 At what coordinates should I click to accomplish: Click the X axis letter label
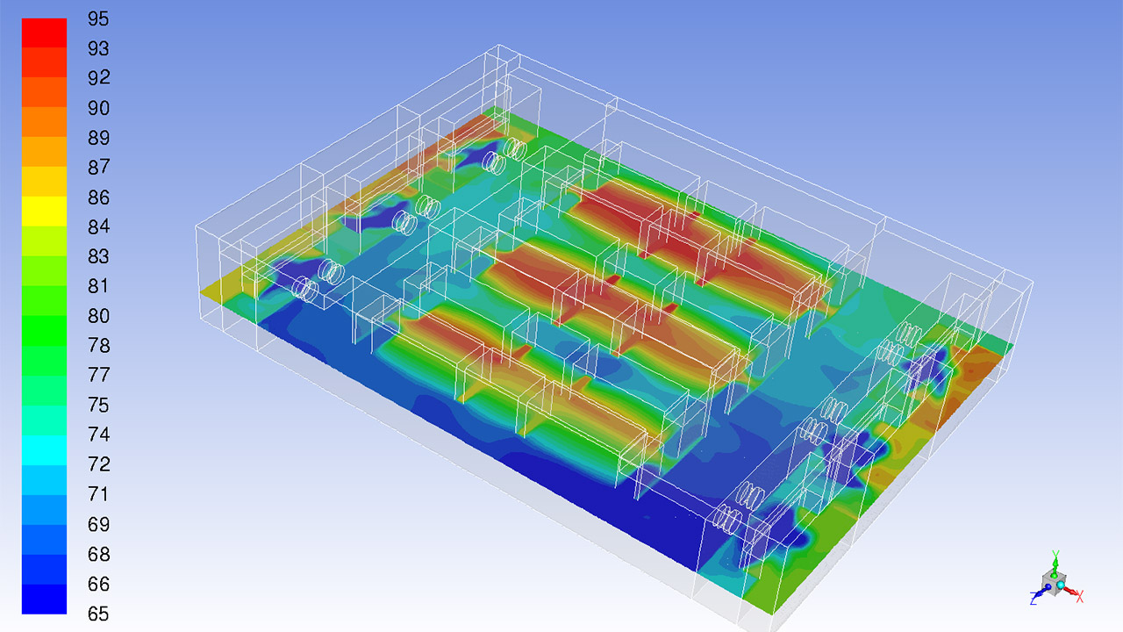1080,597
